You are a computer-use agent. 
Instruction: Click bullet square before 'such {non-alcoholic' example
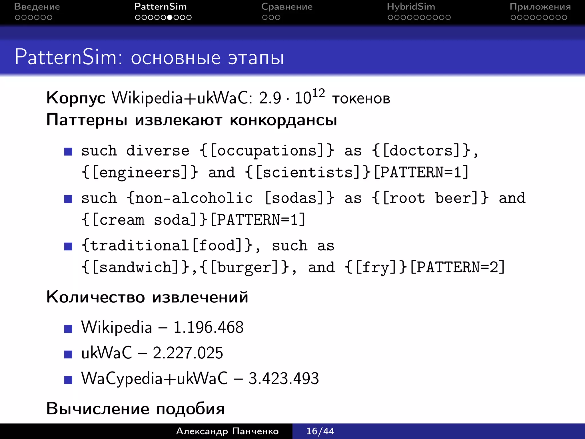[x=68, y=199]
